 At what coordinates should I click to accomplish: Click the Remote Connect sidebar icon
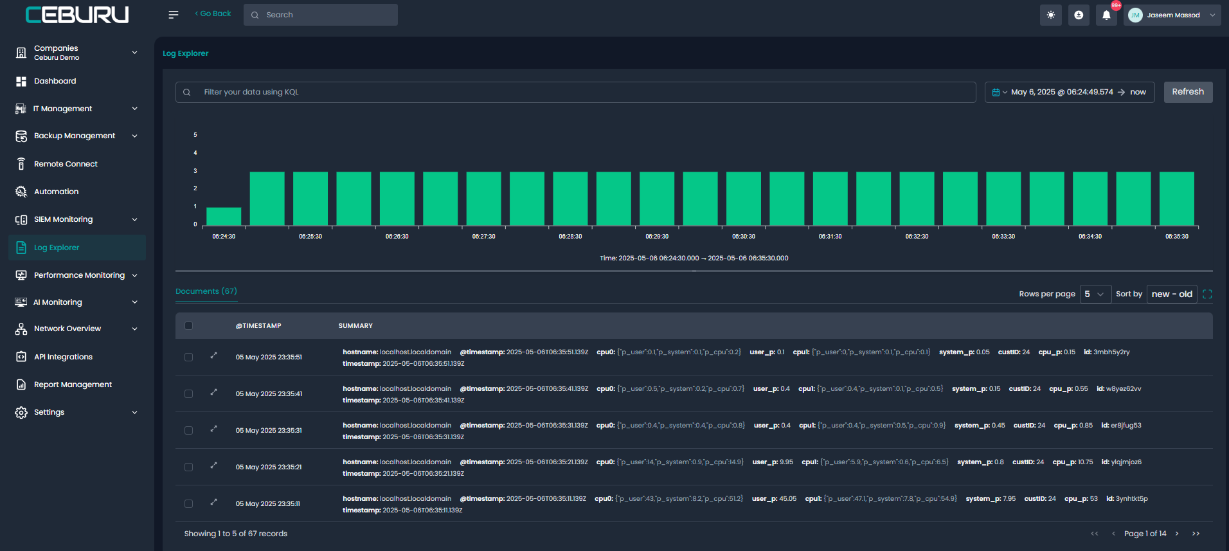[21, 164]
